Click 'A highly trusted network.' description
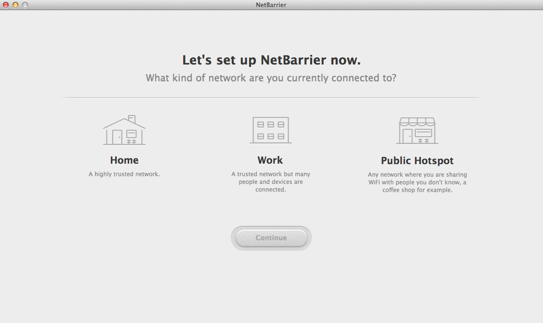Image resolution: width=543 pixels, height=323 pixels. pos(124,174)
